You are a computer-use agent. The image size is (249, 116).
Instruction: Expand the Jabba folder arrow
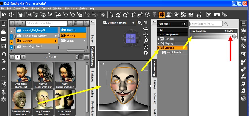pos(84,41)
